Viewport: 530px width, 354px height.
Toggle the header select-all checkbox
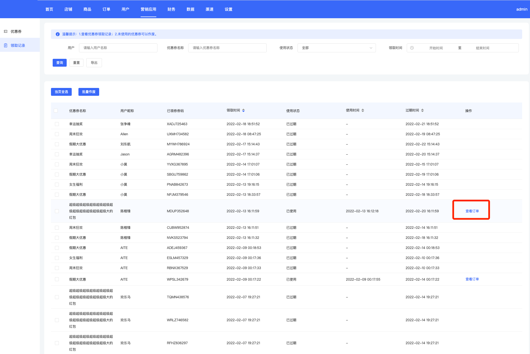point(56,111)
